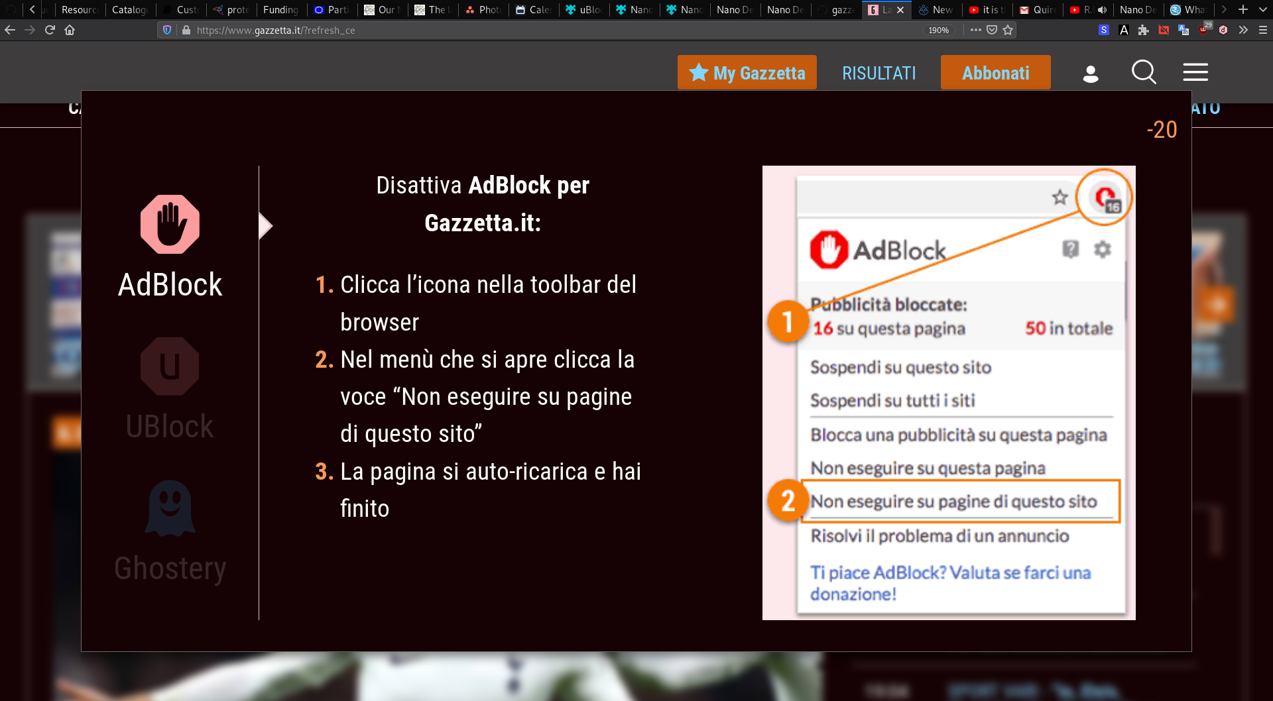Open Firefox hamburger application menu
This screenshot has height=701, width=1273.
coord(1263,30)
